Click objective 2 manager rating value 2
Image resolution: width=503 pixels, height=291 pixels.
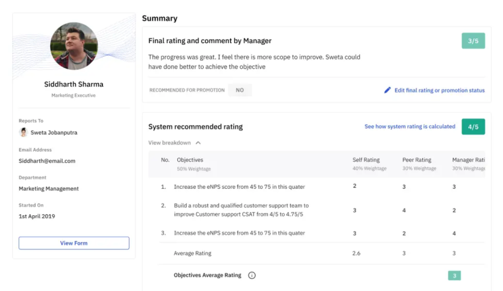(x=454, y=210)
